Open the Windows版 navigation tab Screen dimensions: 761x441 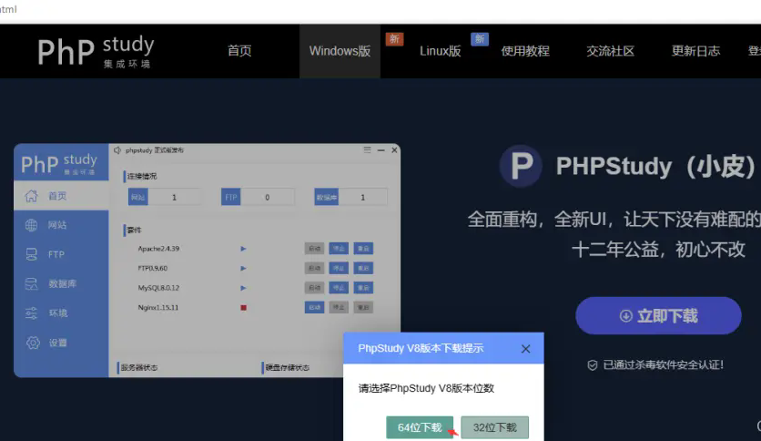[x=340, y=51]
